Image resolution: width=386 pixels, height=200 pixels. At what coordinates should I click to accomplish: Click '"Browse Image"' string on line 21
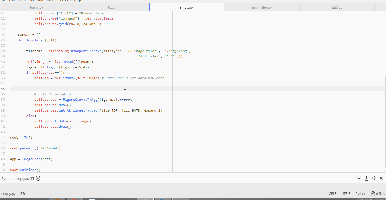pyautogui.click(x=93, y=13)
